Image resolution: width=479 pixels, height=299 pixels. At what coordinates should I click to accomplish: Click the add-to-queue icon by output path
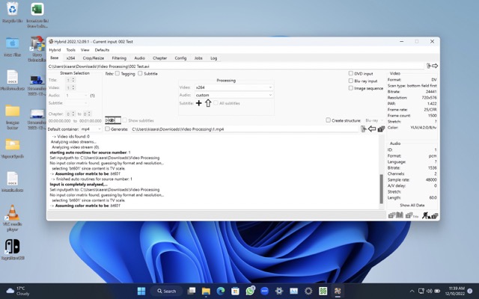pyautogui.click(x=381, y=129)
